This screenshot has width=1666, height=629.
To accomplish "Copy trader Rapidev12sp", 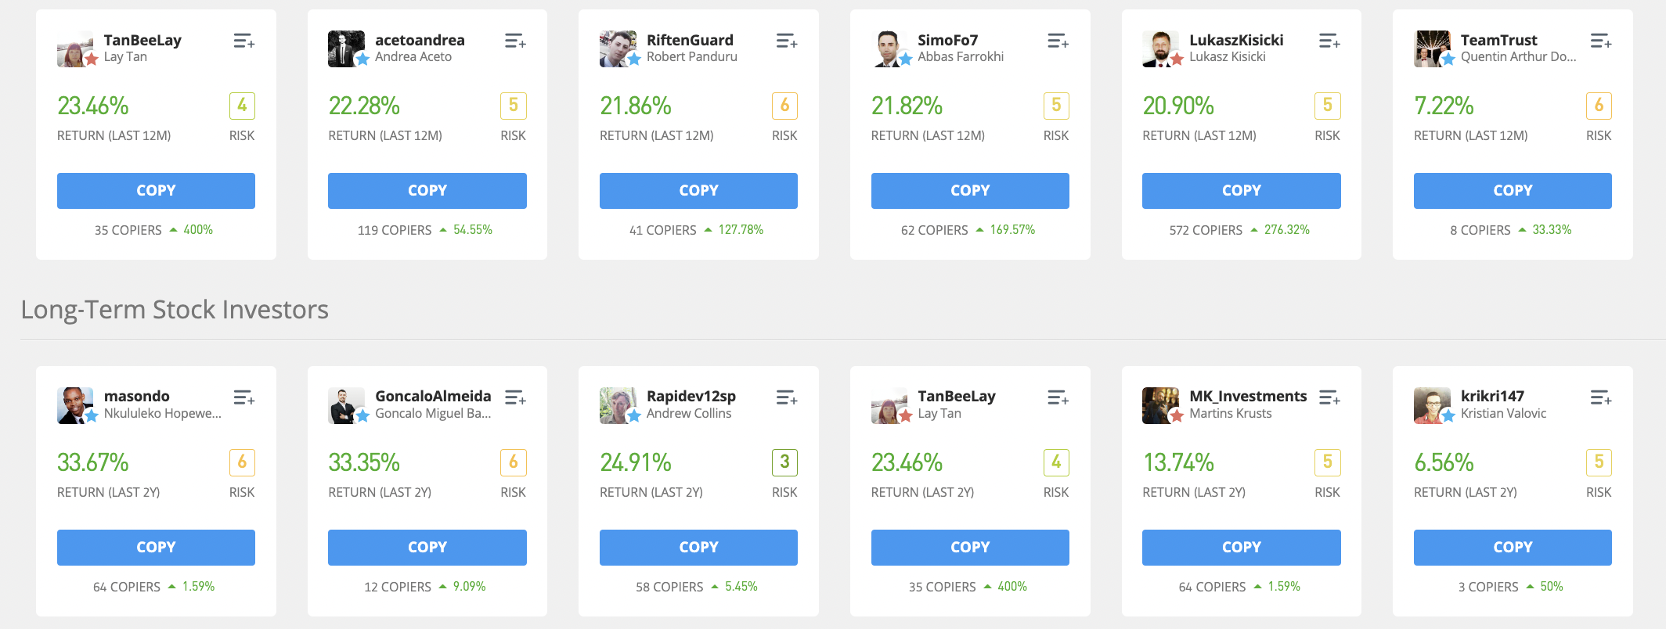I will 698,548.
